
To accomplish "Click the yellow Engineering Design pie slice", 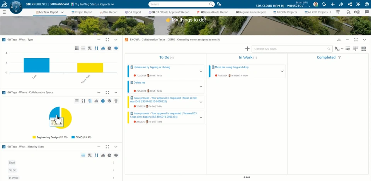I will (x=67, y=118).
